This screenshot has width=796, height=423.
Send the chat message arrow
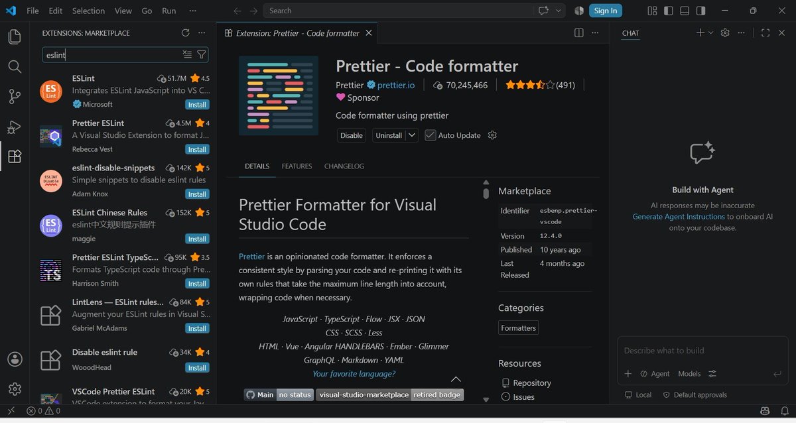(777, 374)
